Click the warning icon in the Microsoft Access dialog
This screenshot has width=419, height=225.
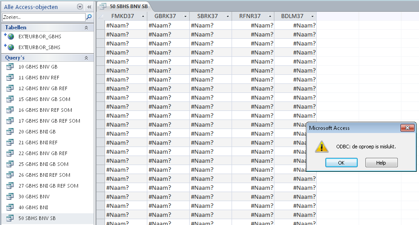pos(322,147)
